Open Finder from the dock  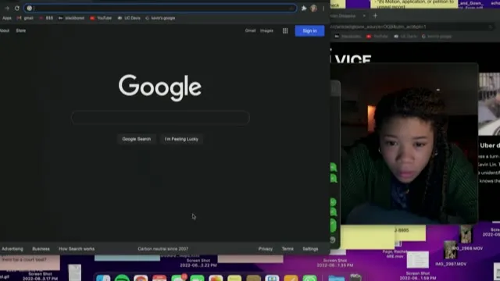point(103,278)
